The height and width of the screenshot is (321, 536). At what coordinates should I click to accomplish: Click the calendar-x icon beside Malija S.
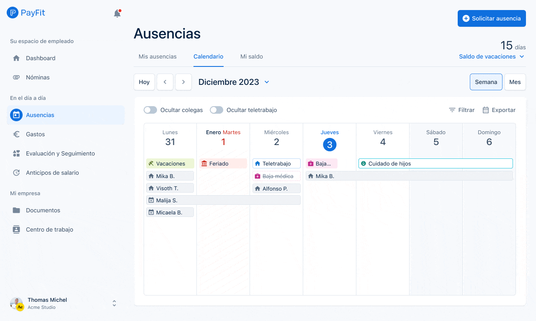[x=151, y=200]
